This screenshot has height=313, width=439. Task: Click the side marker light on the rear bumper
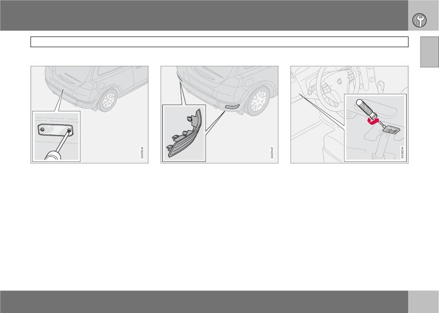(232, 106)
